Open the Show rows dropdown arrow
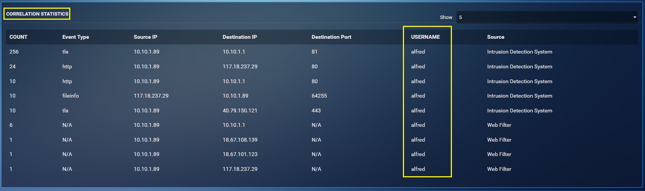This screenshot has height=191, width=645. coord(635,17)
